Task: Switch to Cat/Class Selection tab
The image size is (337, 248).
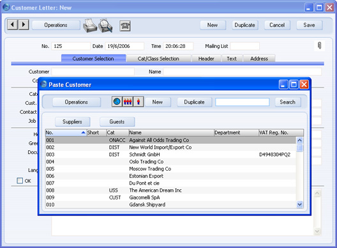Action: [158, 59]
